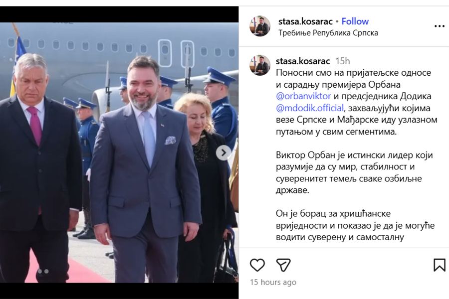Select the first carousel indicator dot
The image size is (449, 299).
[40, 271]
